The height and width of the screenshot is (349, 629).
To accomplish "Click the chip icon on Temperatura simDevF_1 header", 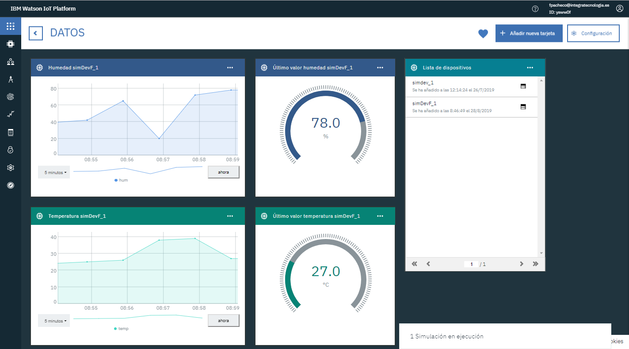I will tap(39, 216).
